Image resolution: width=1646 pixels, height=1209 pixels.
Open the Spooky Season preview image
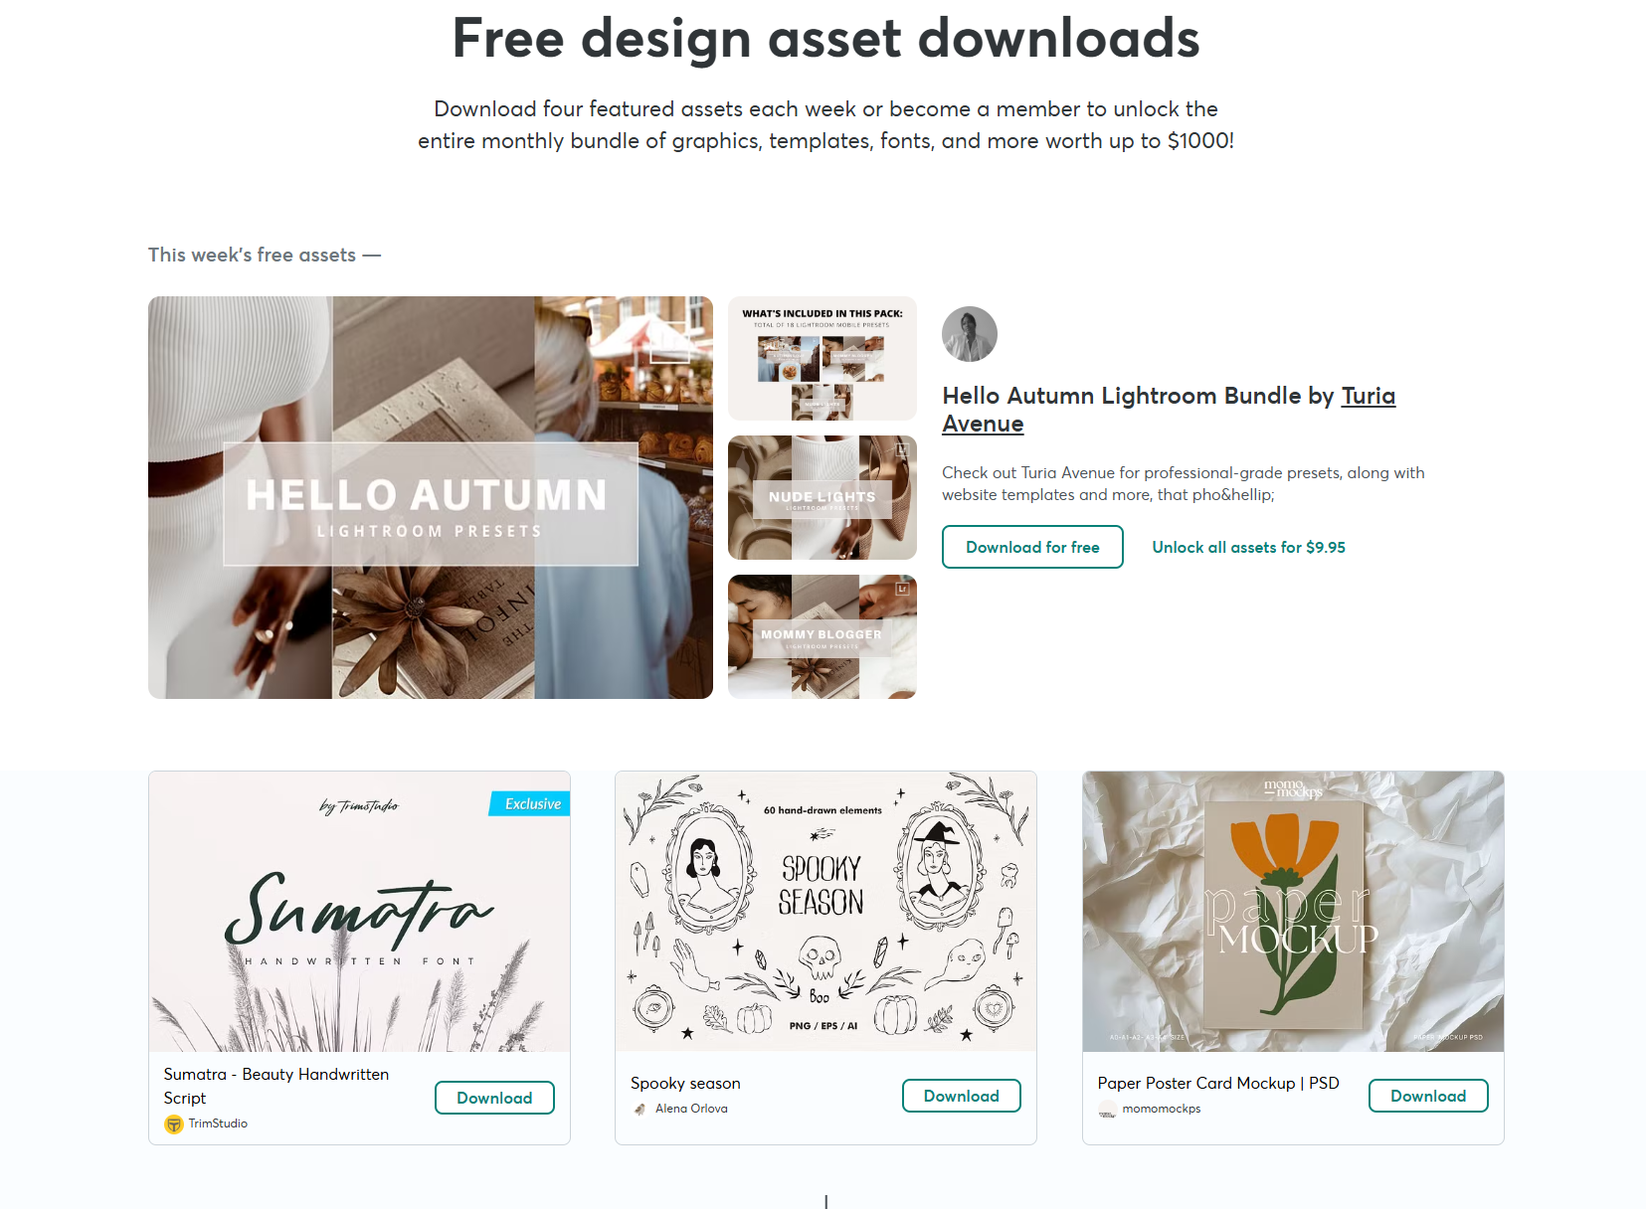825,912
